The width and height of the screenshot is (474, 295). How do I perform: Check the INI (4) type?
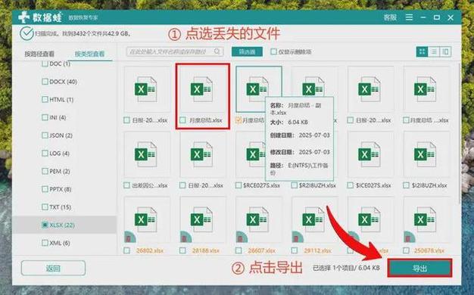[45, 117]
